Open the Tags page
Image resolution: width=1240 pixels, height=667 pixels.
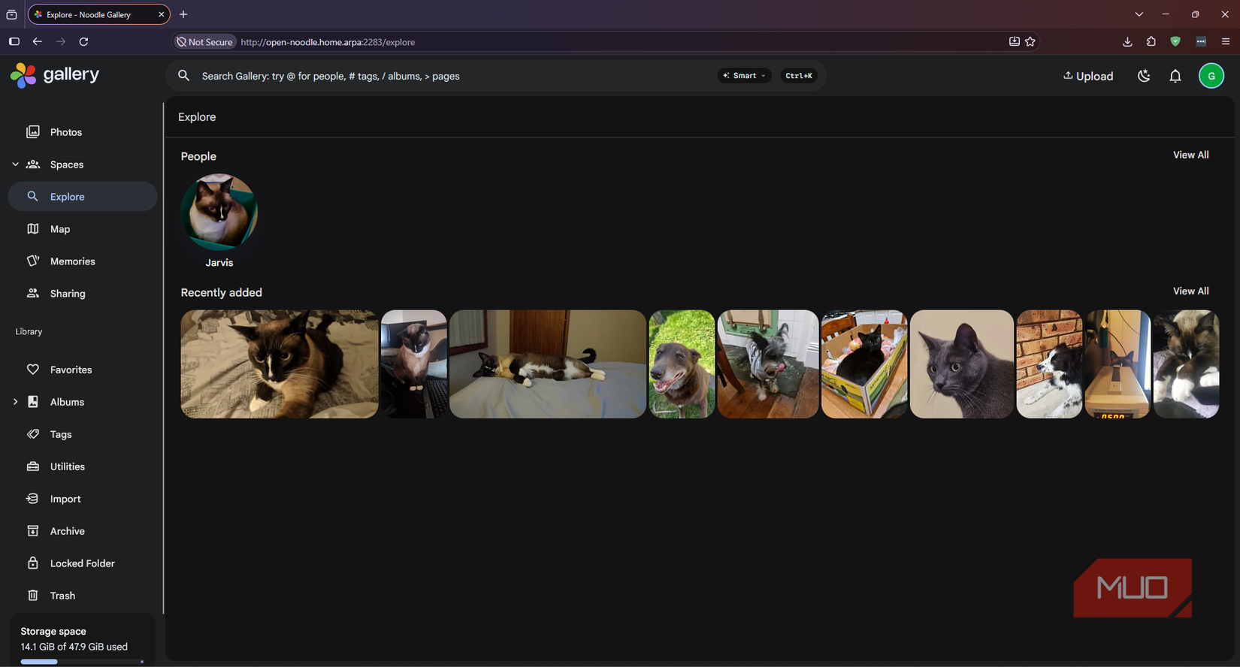tap(83, 434)
